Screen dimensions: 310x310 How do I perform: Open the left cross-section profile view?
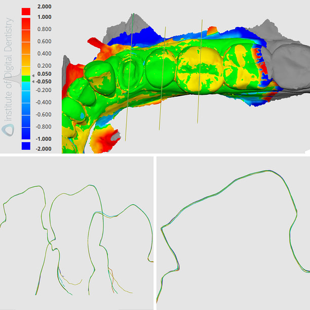[77, 233]
